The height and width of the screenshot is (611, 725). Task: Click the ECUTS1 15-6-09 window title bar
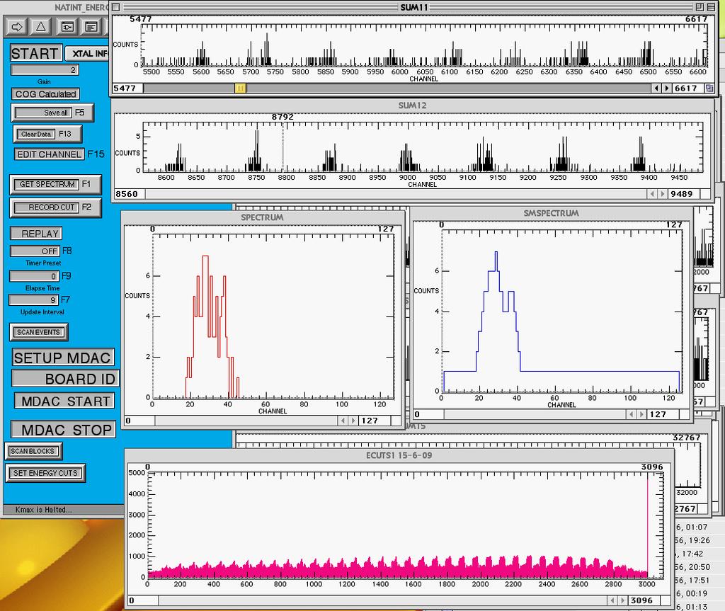click(399, 455)
